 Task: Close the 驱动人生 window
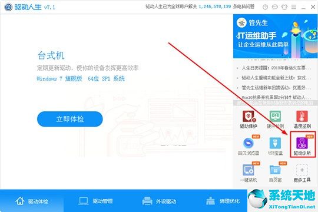(313, 7)
